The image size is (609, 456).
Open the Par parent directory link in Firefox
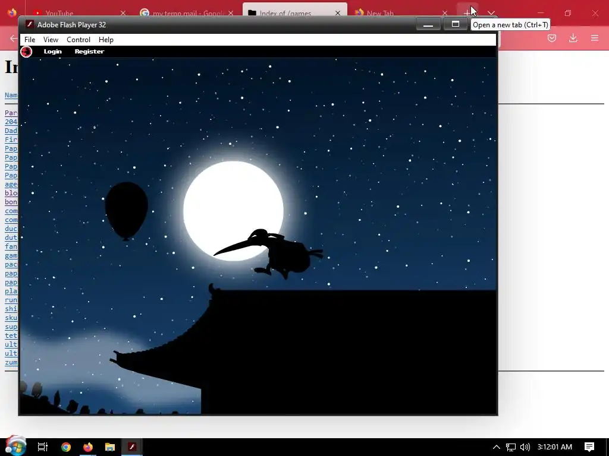tap(11, 113)
